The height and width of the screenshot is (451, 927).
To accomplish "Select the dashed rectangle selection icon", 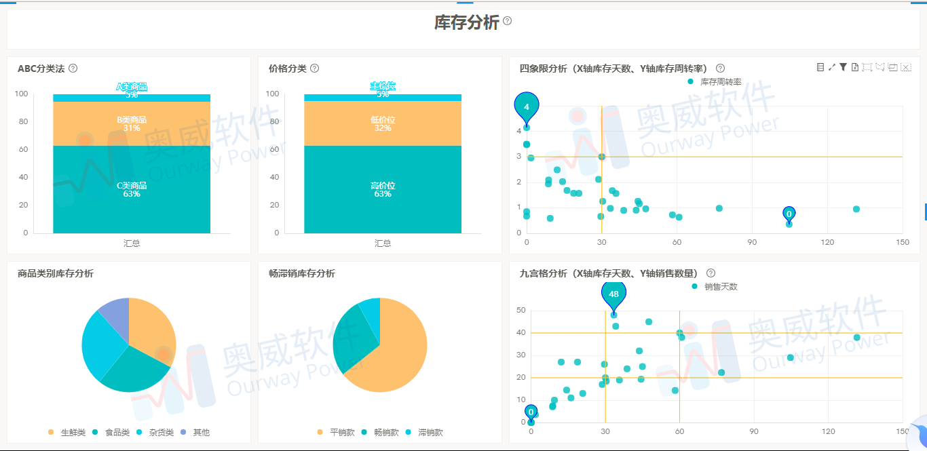I will (867, 67).
